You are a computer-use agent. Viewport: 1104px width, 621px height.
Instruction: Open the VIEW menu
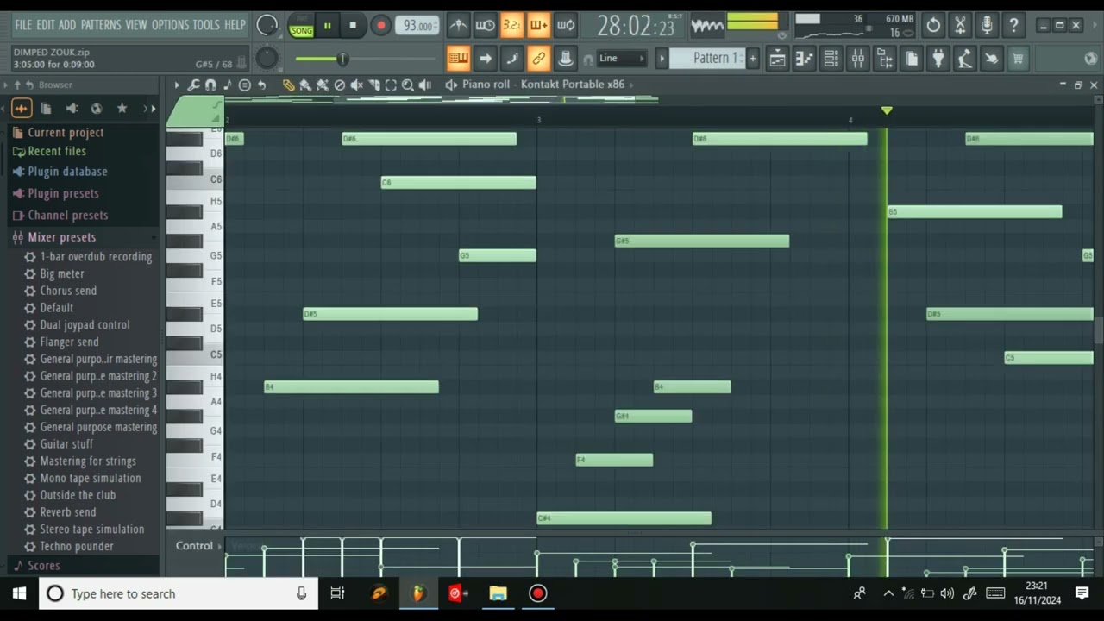point(136,25)
